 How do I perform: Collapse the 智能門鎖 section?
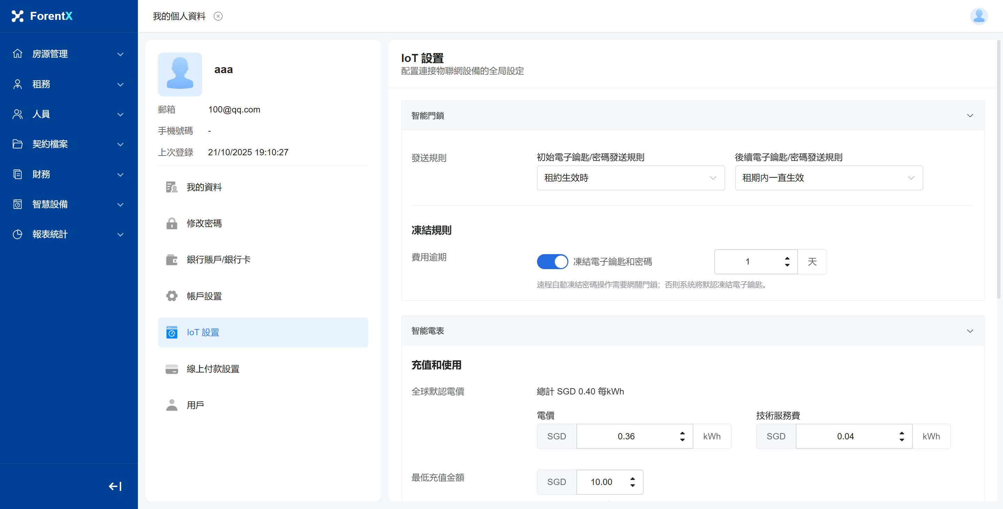[970, 116]
